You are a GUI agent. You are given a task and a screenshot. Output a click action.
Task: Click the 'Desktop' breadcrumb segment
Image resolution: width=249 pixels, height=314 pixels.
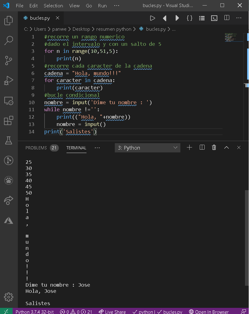(x=81, y=29)
